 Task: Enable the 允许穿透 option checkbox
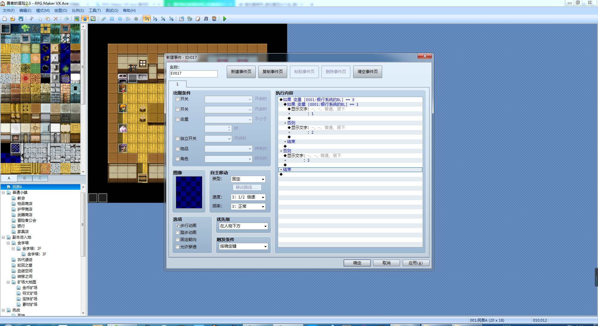[177, 247]
